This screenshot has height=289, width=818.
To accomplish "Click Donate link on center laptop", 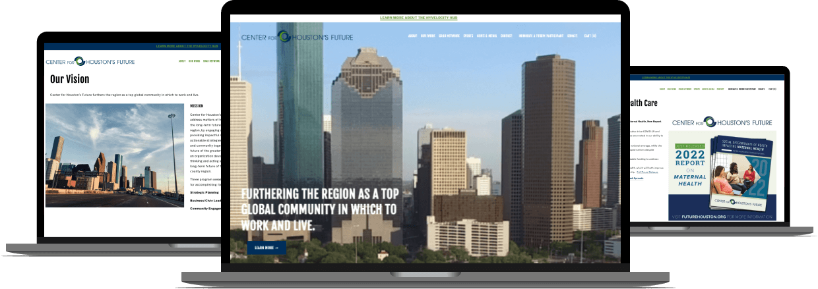I will (573, 36).
